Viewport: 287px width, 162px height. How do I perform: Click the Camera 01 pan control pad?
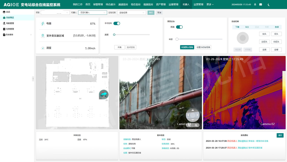[x=192, y=115]
